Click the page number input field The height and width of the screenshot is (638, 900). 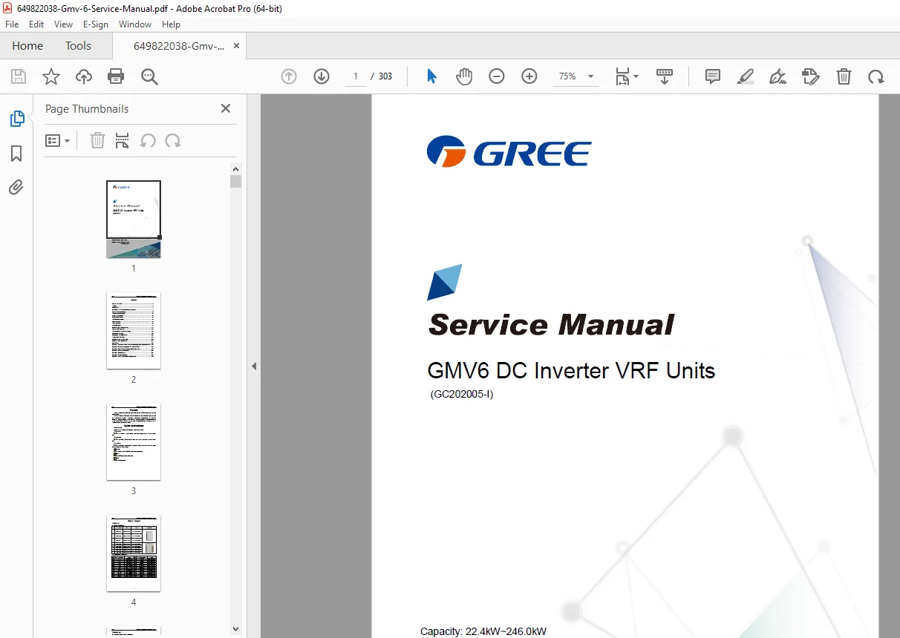tap(356, 76)
